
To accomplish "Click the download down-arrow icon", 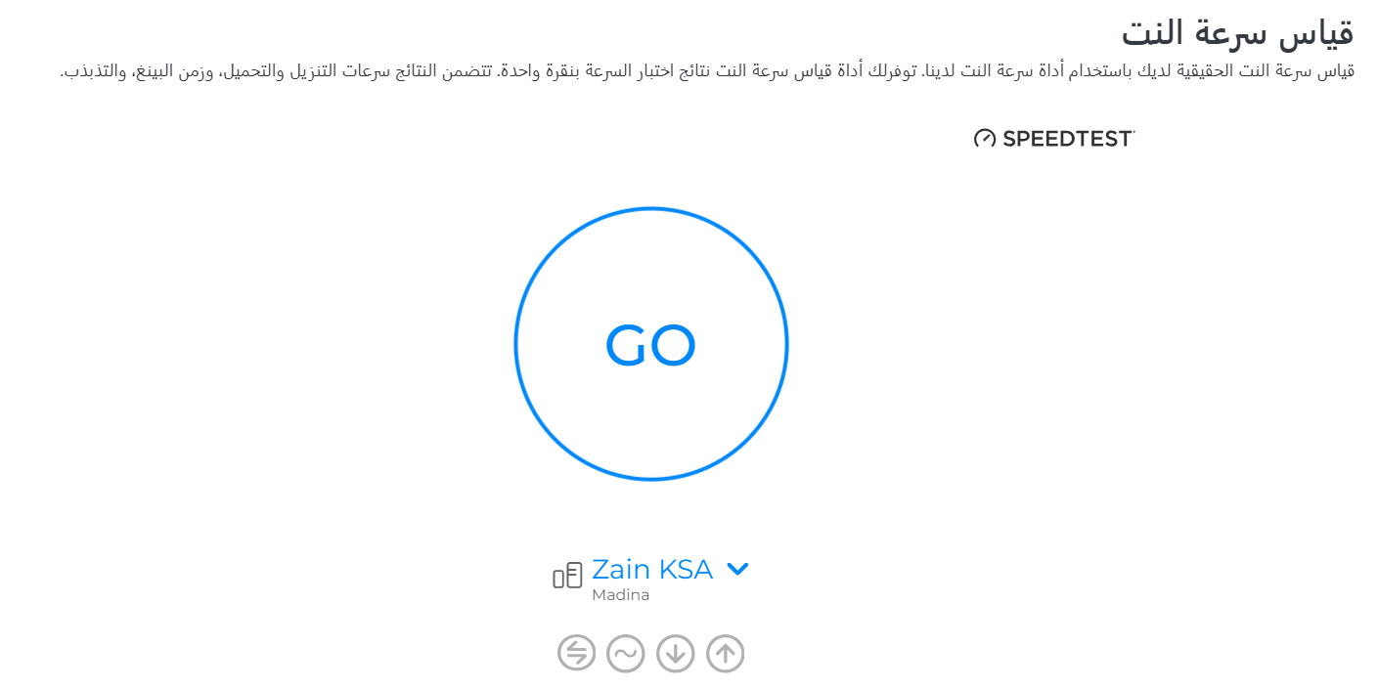I will point(675,653).
